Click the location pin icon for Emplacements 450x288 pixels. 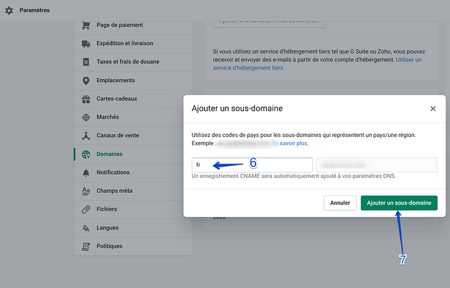pyautogui.click(x=86, y=81)
